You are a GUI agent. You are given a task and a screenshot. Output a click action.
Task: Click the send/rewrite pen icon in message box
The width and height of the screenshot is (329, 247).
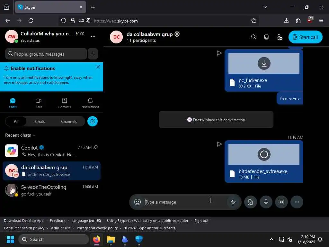pyautogui.click(x=233, y=202)
